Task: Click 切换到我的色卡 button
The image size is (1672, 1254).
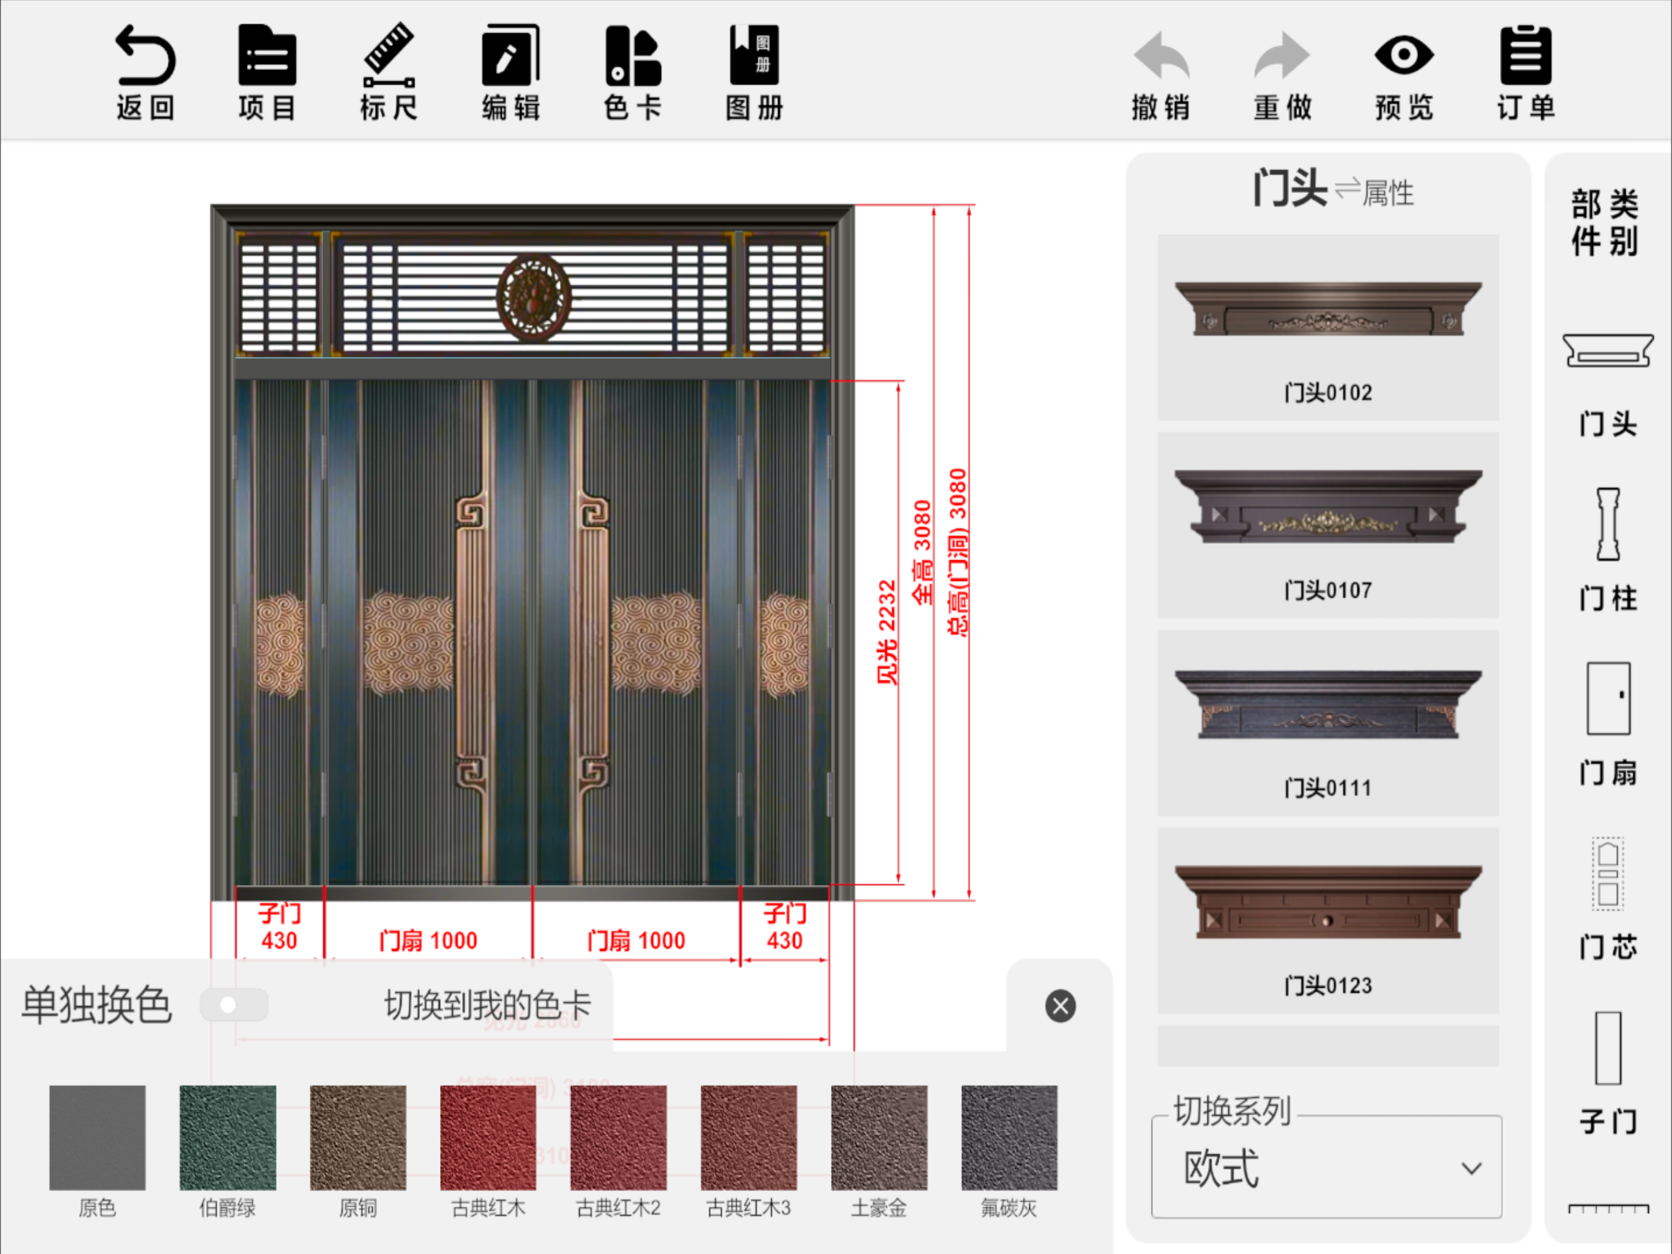Action: point(488,1005)
